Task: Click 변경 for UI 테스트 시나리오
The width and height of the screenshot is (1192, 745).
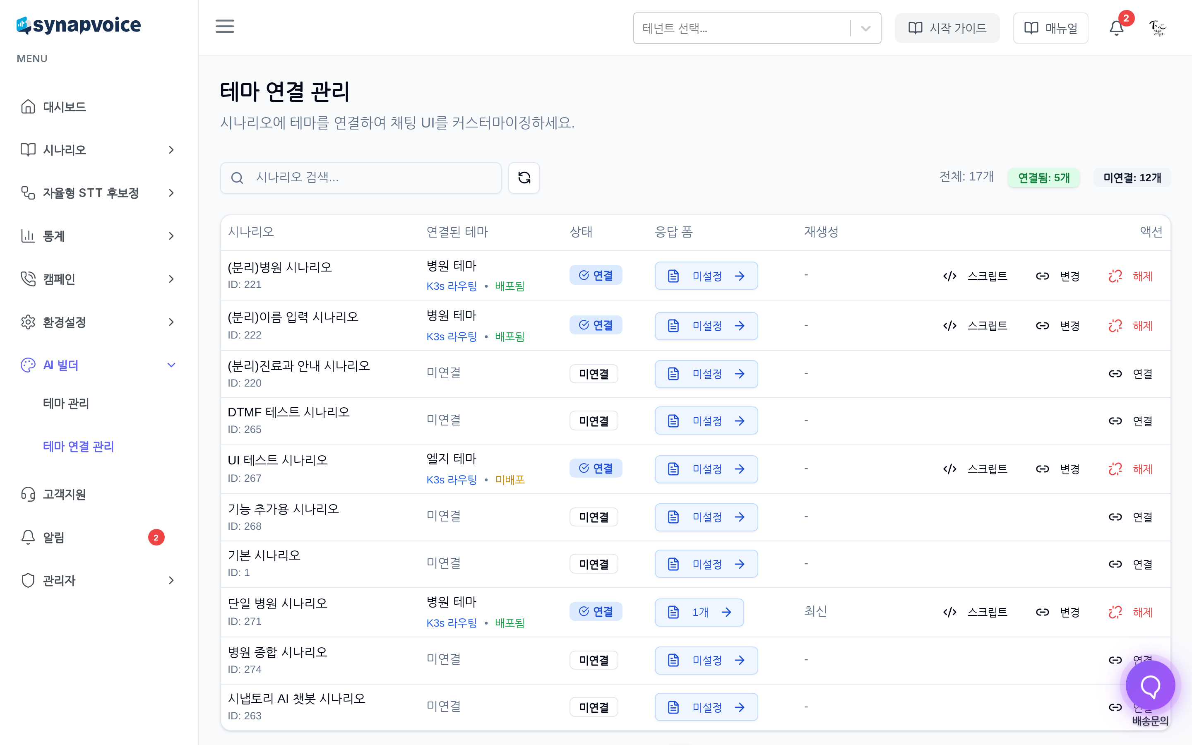Action: pos(1057,469)
